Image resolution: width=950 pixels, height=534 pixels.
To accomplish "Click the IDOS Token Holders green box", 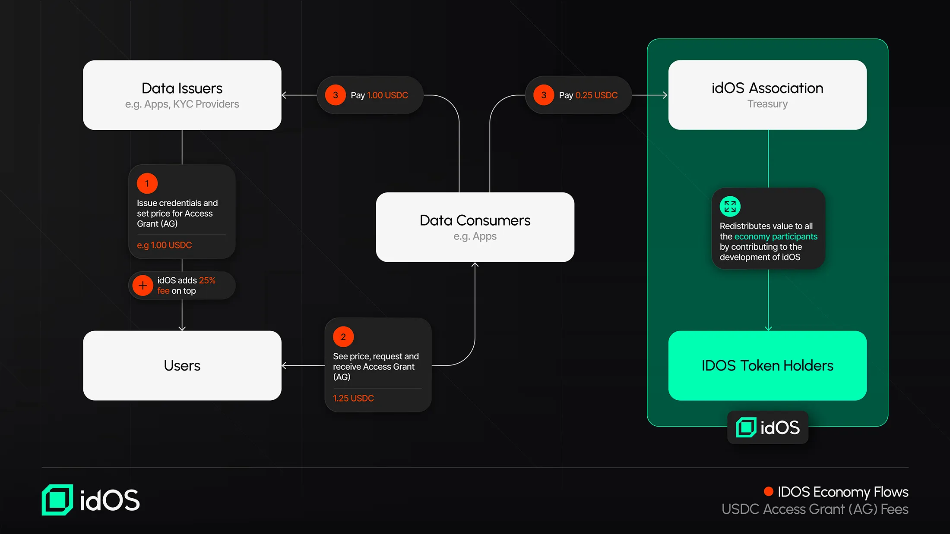I will pos(767,366).
